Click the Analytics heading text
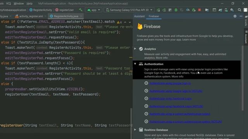 150,49
